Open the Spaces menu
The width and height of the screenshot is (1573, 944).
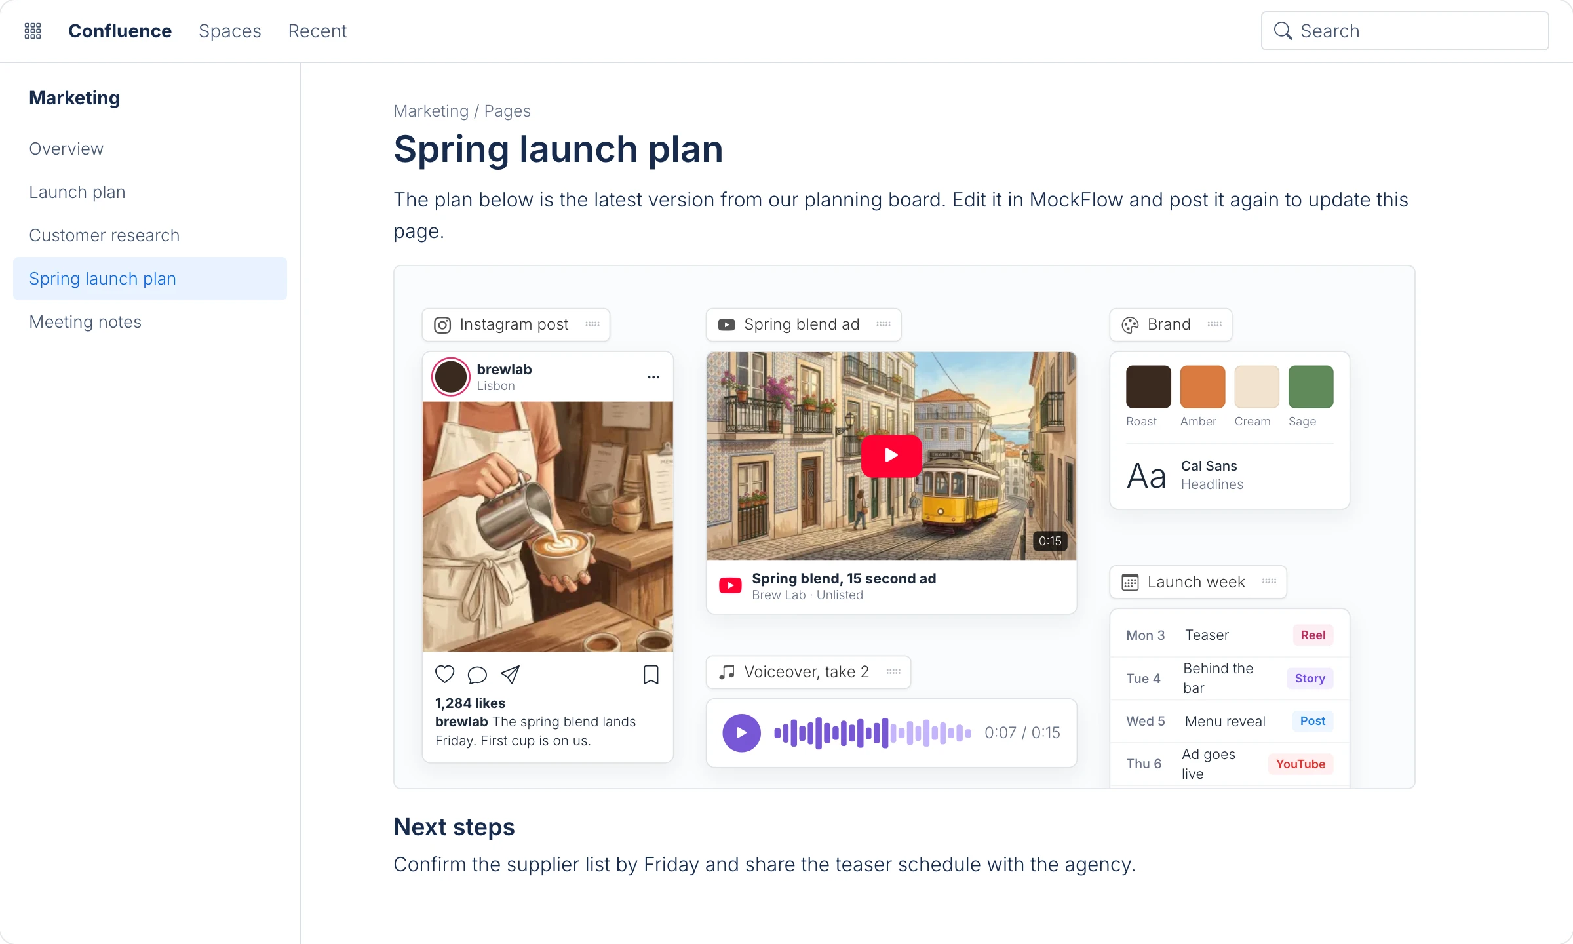click(x=229, y=31)
